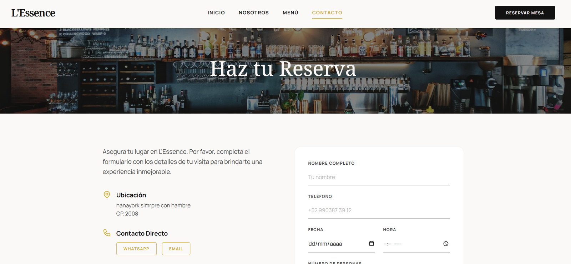Click the WhatsApp contact button
This screenshot has height=264, width=571.
pyautogui.click(x=136, y=249)
